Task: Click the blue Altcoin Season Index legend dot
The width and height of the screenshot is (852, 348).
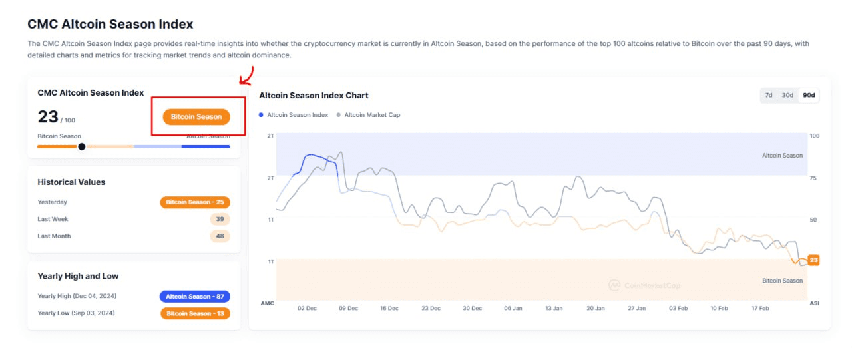Action: [x=262, y=115]
